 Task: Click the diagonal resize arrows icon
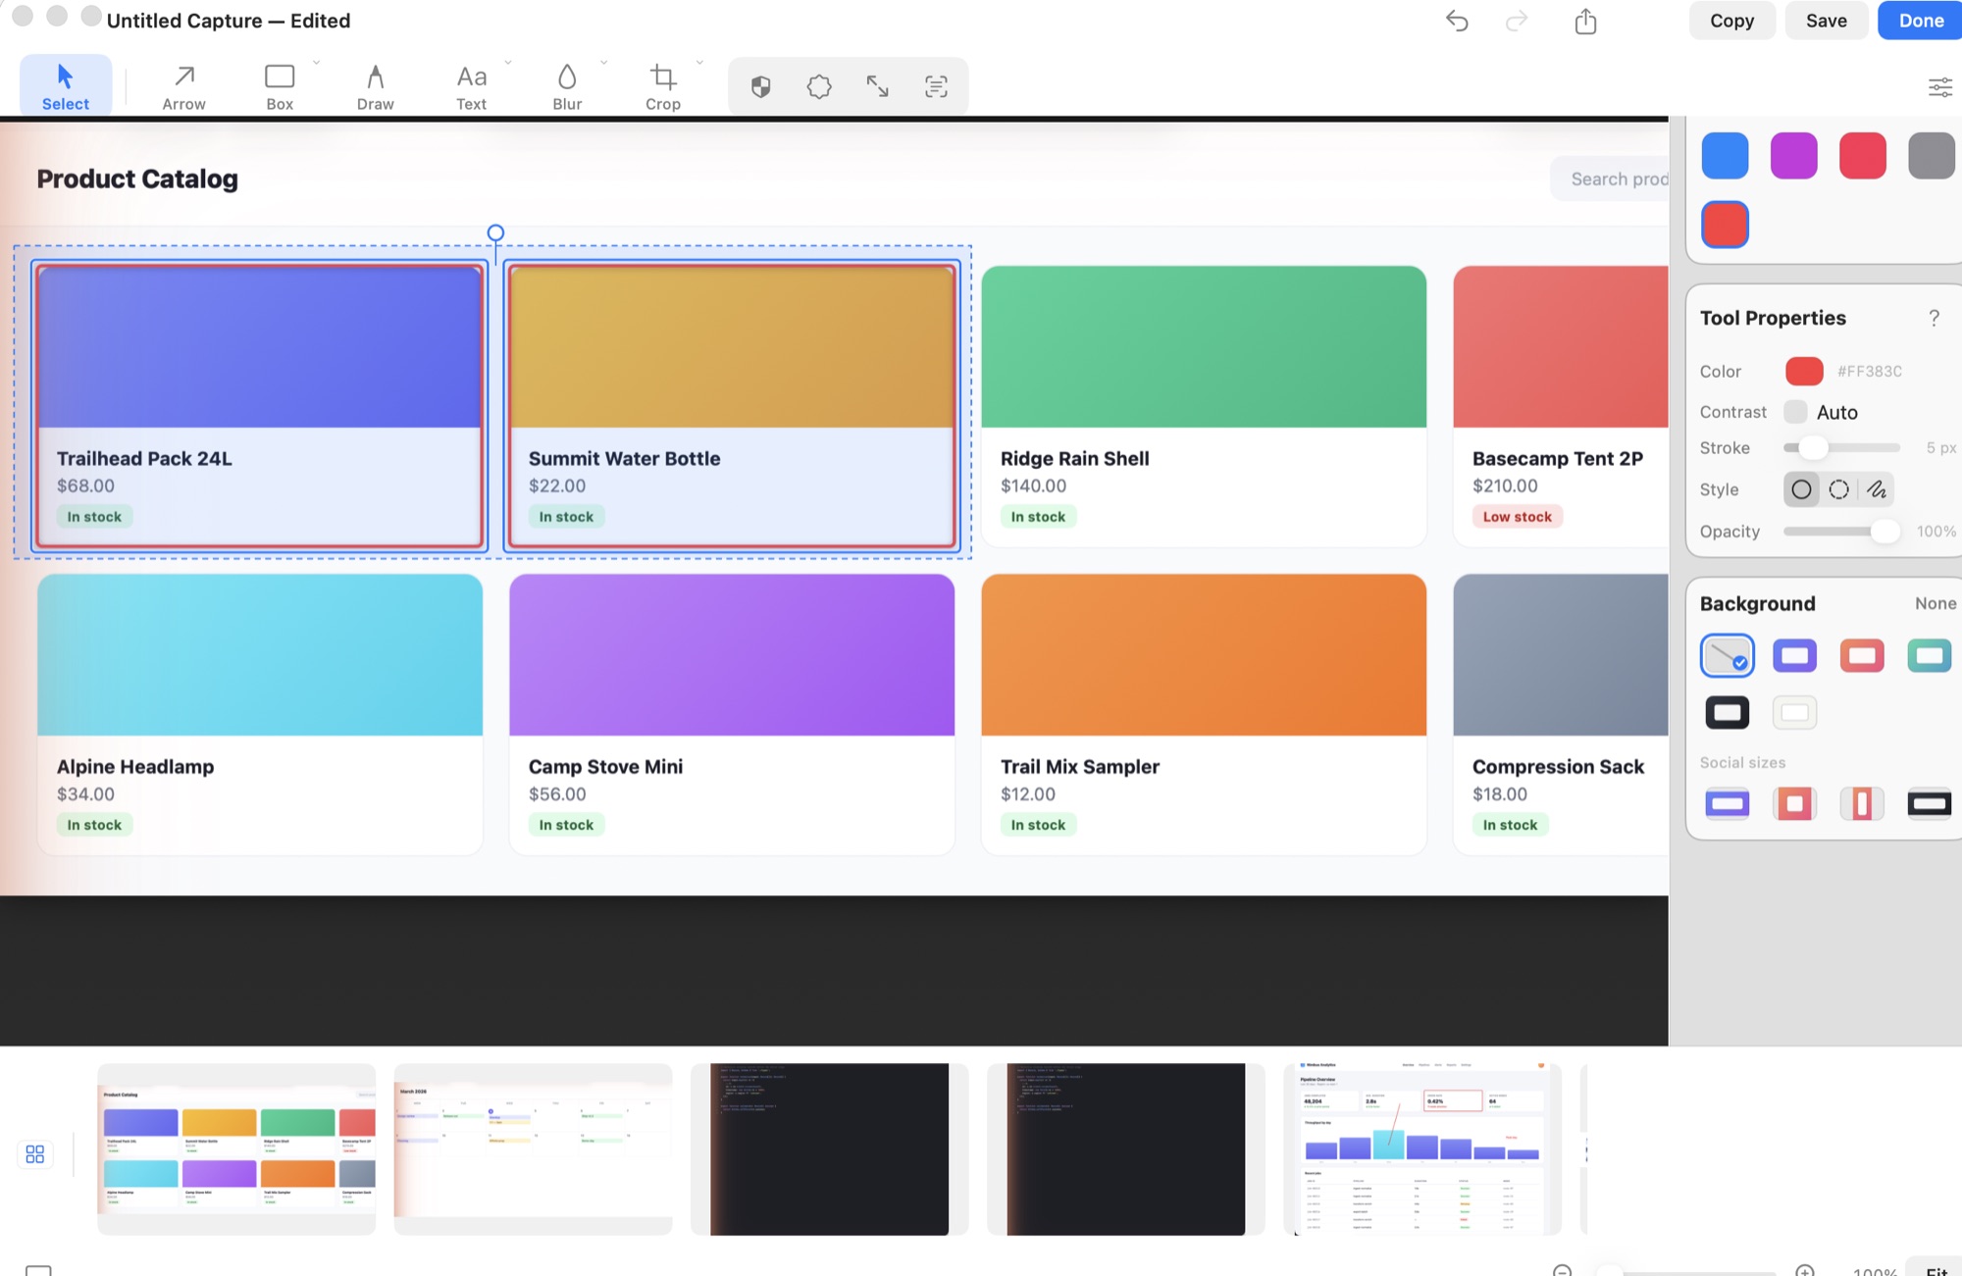[x=877, y=87]
